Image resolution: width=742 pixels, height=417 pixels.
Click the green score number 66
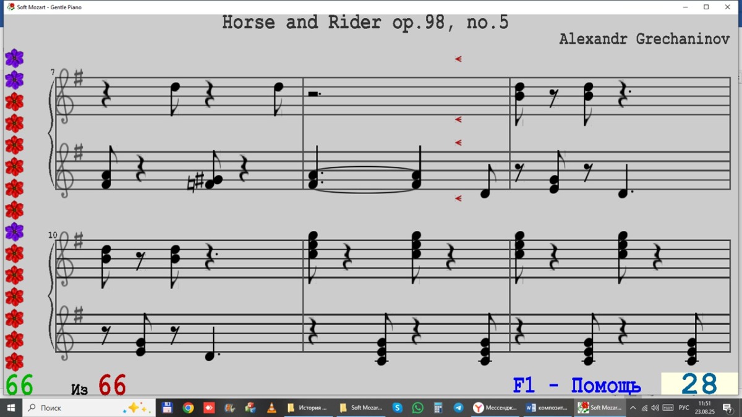(19, 385)
